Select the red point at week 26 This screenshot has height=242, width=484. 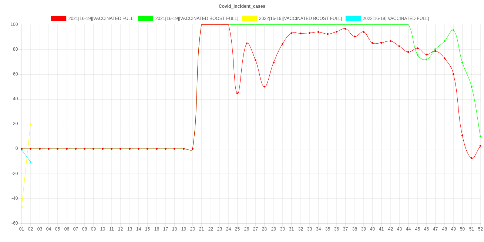(246, 43)
